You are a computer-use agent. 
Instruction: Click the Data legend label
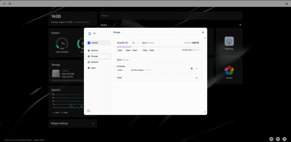[x=128, y=50]
